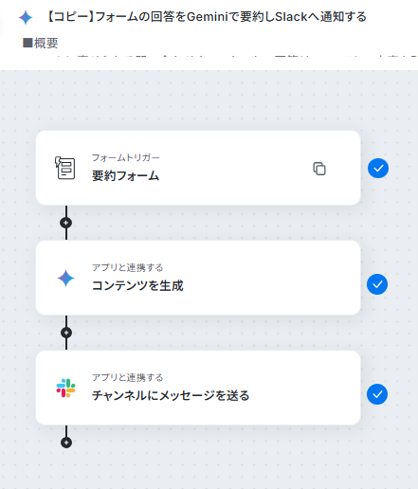Add a step after the Slack message card
The width and height of the screenshot is (418, 489).
coord(66,443)
